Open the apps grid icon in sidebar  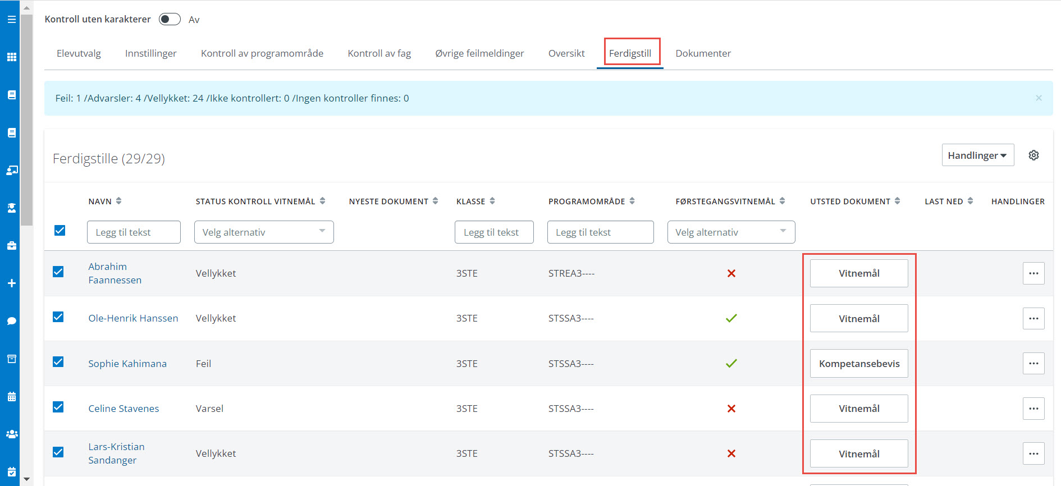[x=11, y=57]
